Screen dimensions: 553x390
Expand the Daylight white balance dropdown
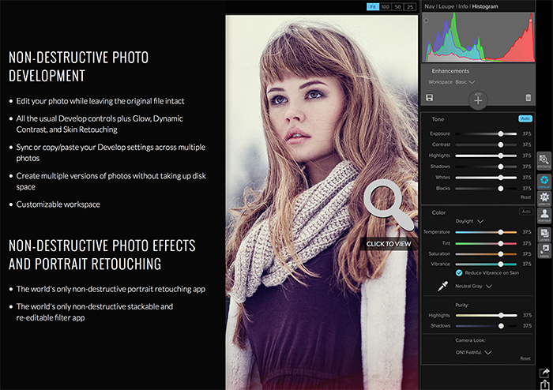tap(470, 221)
